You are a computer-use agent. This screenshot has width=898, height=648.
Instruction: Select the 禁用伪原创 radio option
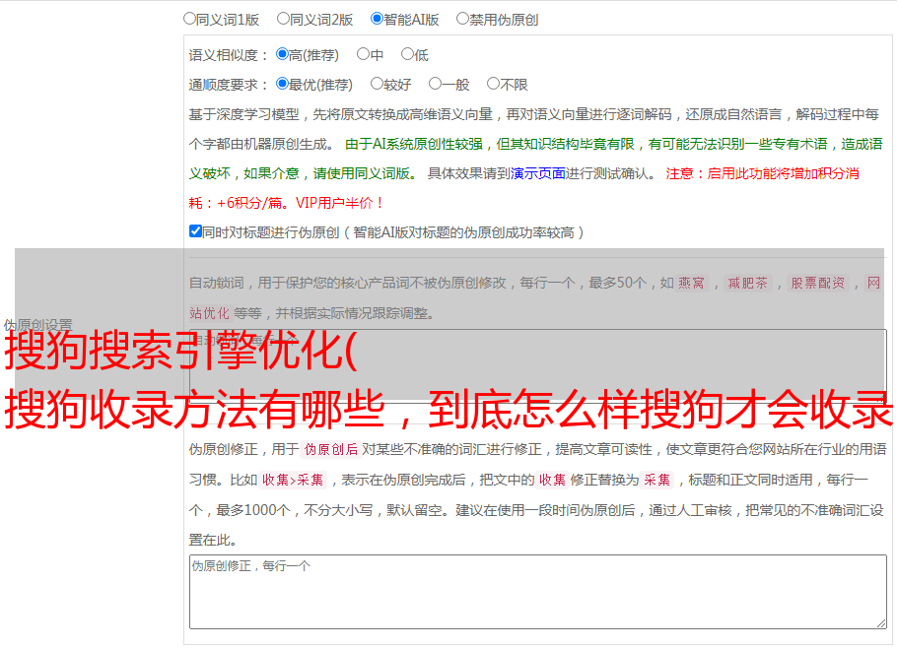462,19
